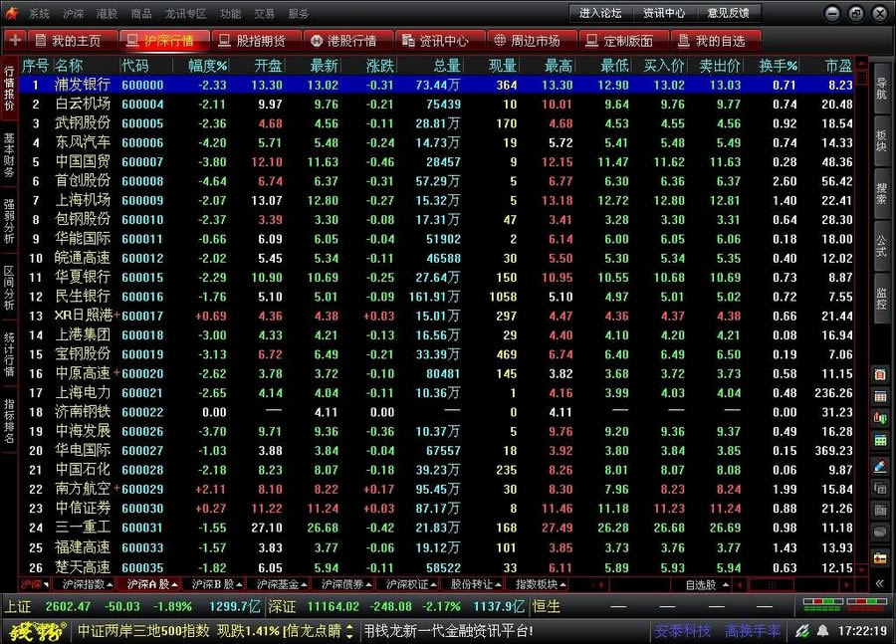
Task: Click the green table icon in right sidebar
Action: 880,441
